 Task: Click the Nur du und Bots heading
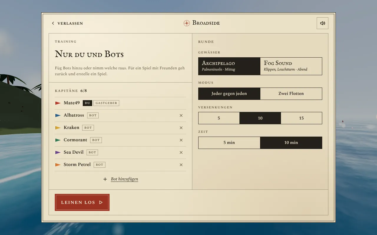[x=89, y=54]
